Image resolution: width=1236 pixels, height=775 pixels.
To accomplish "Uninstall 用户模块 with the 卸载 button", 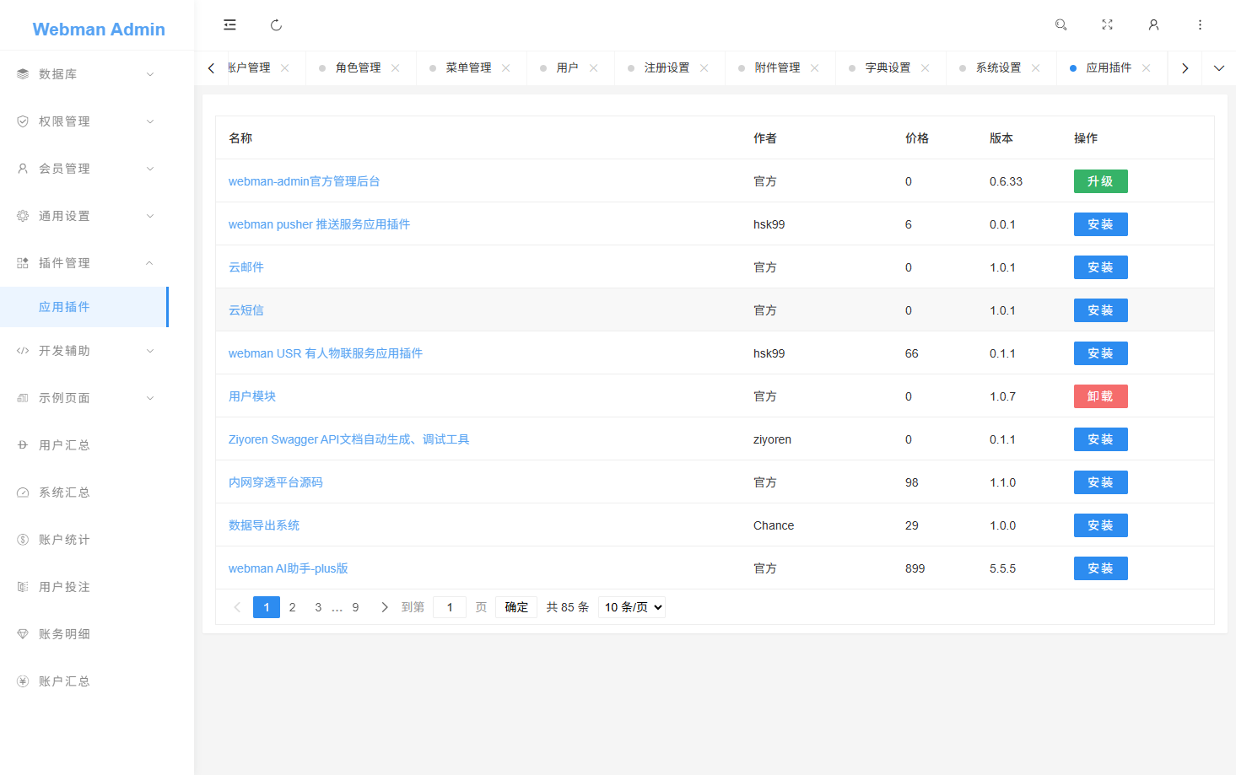I will pos(1100,396).
